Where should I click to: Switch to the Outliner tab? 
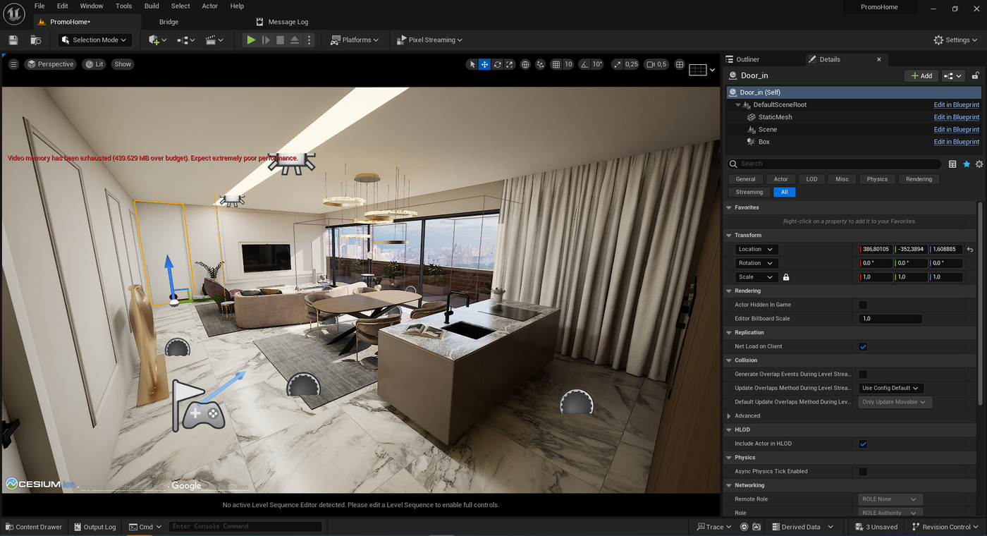[747, 59]
